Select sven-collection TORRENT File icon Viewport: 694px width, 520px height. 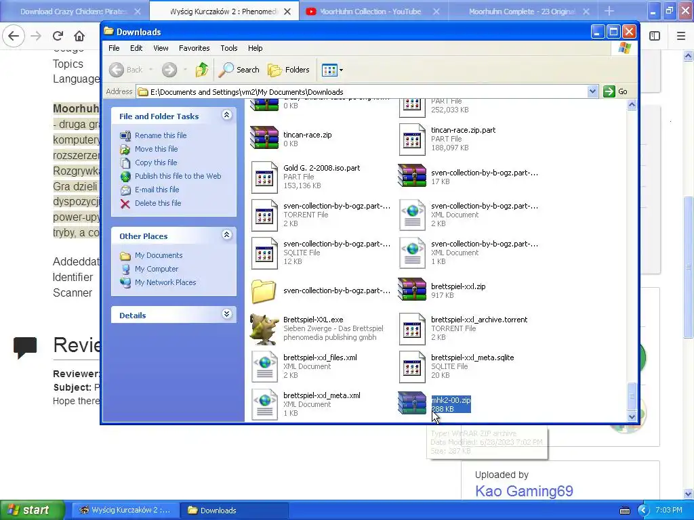[x=264, y=215]
